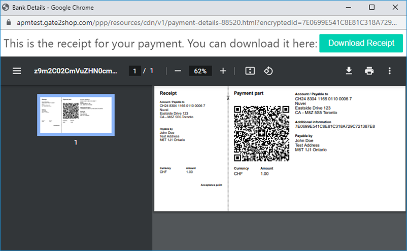Click the 'Payment part' heading
This screenshot has width=407, height=251.
click(249, 93)
